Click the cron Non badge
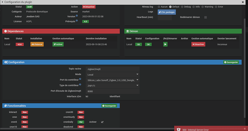 [x=25, y=117]
